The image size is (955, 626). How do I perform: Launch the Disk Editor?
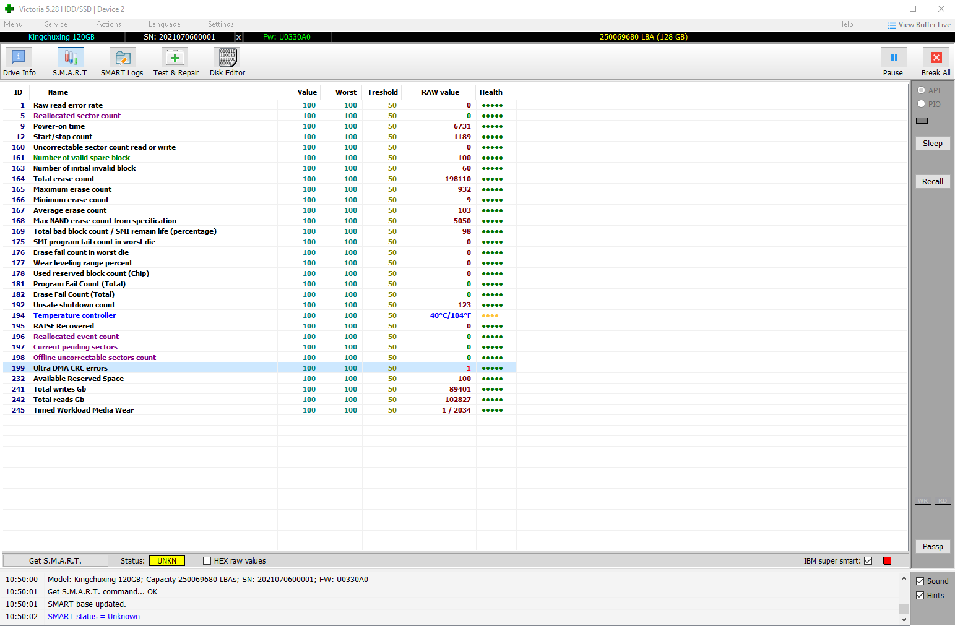tap(227, 62)
